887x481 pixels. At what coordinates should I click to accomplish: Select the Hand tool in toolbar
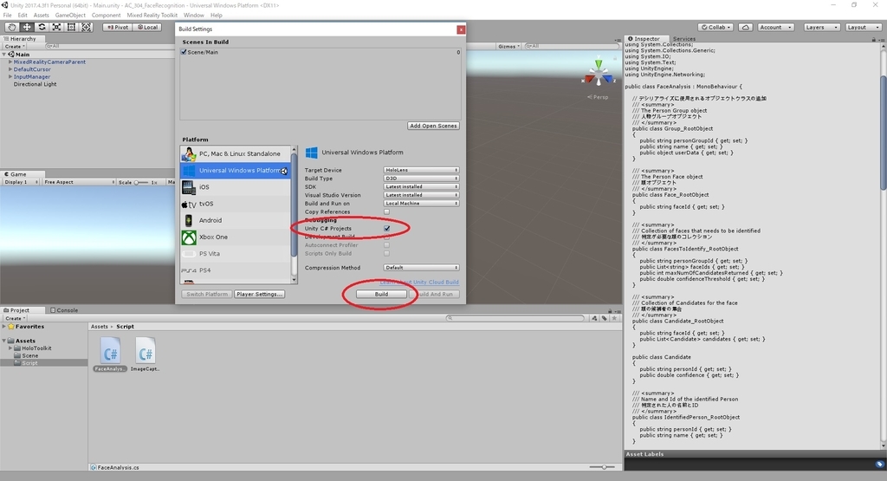point(11,27)
